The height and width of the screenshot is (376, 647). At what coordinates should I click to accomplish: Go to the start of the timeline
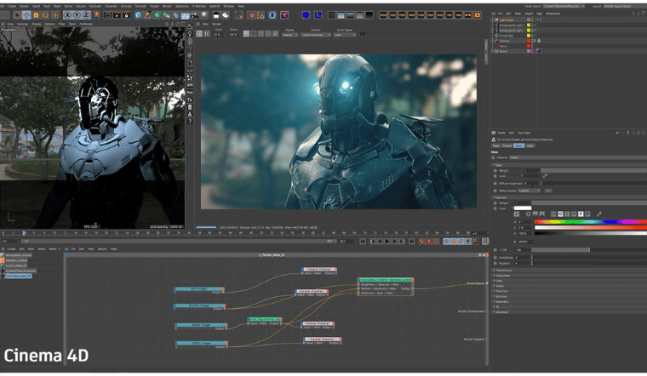pyautogui.click(x=363, y=242)
